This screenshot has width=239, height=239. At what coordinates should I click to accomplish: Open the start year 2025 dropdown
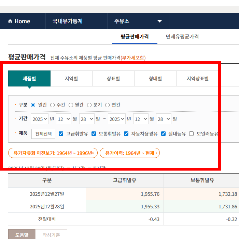(x=40, y=119)
